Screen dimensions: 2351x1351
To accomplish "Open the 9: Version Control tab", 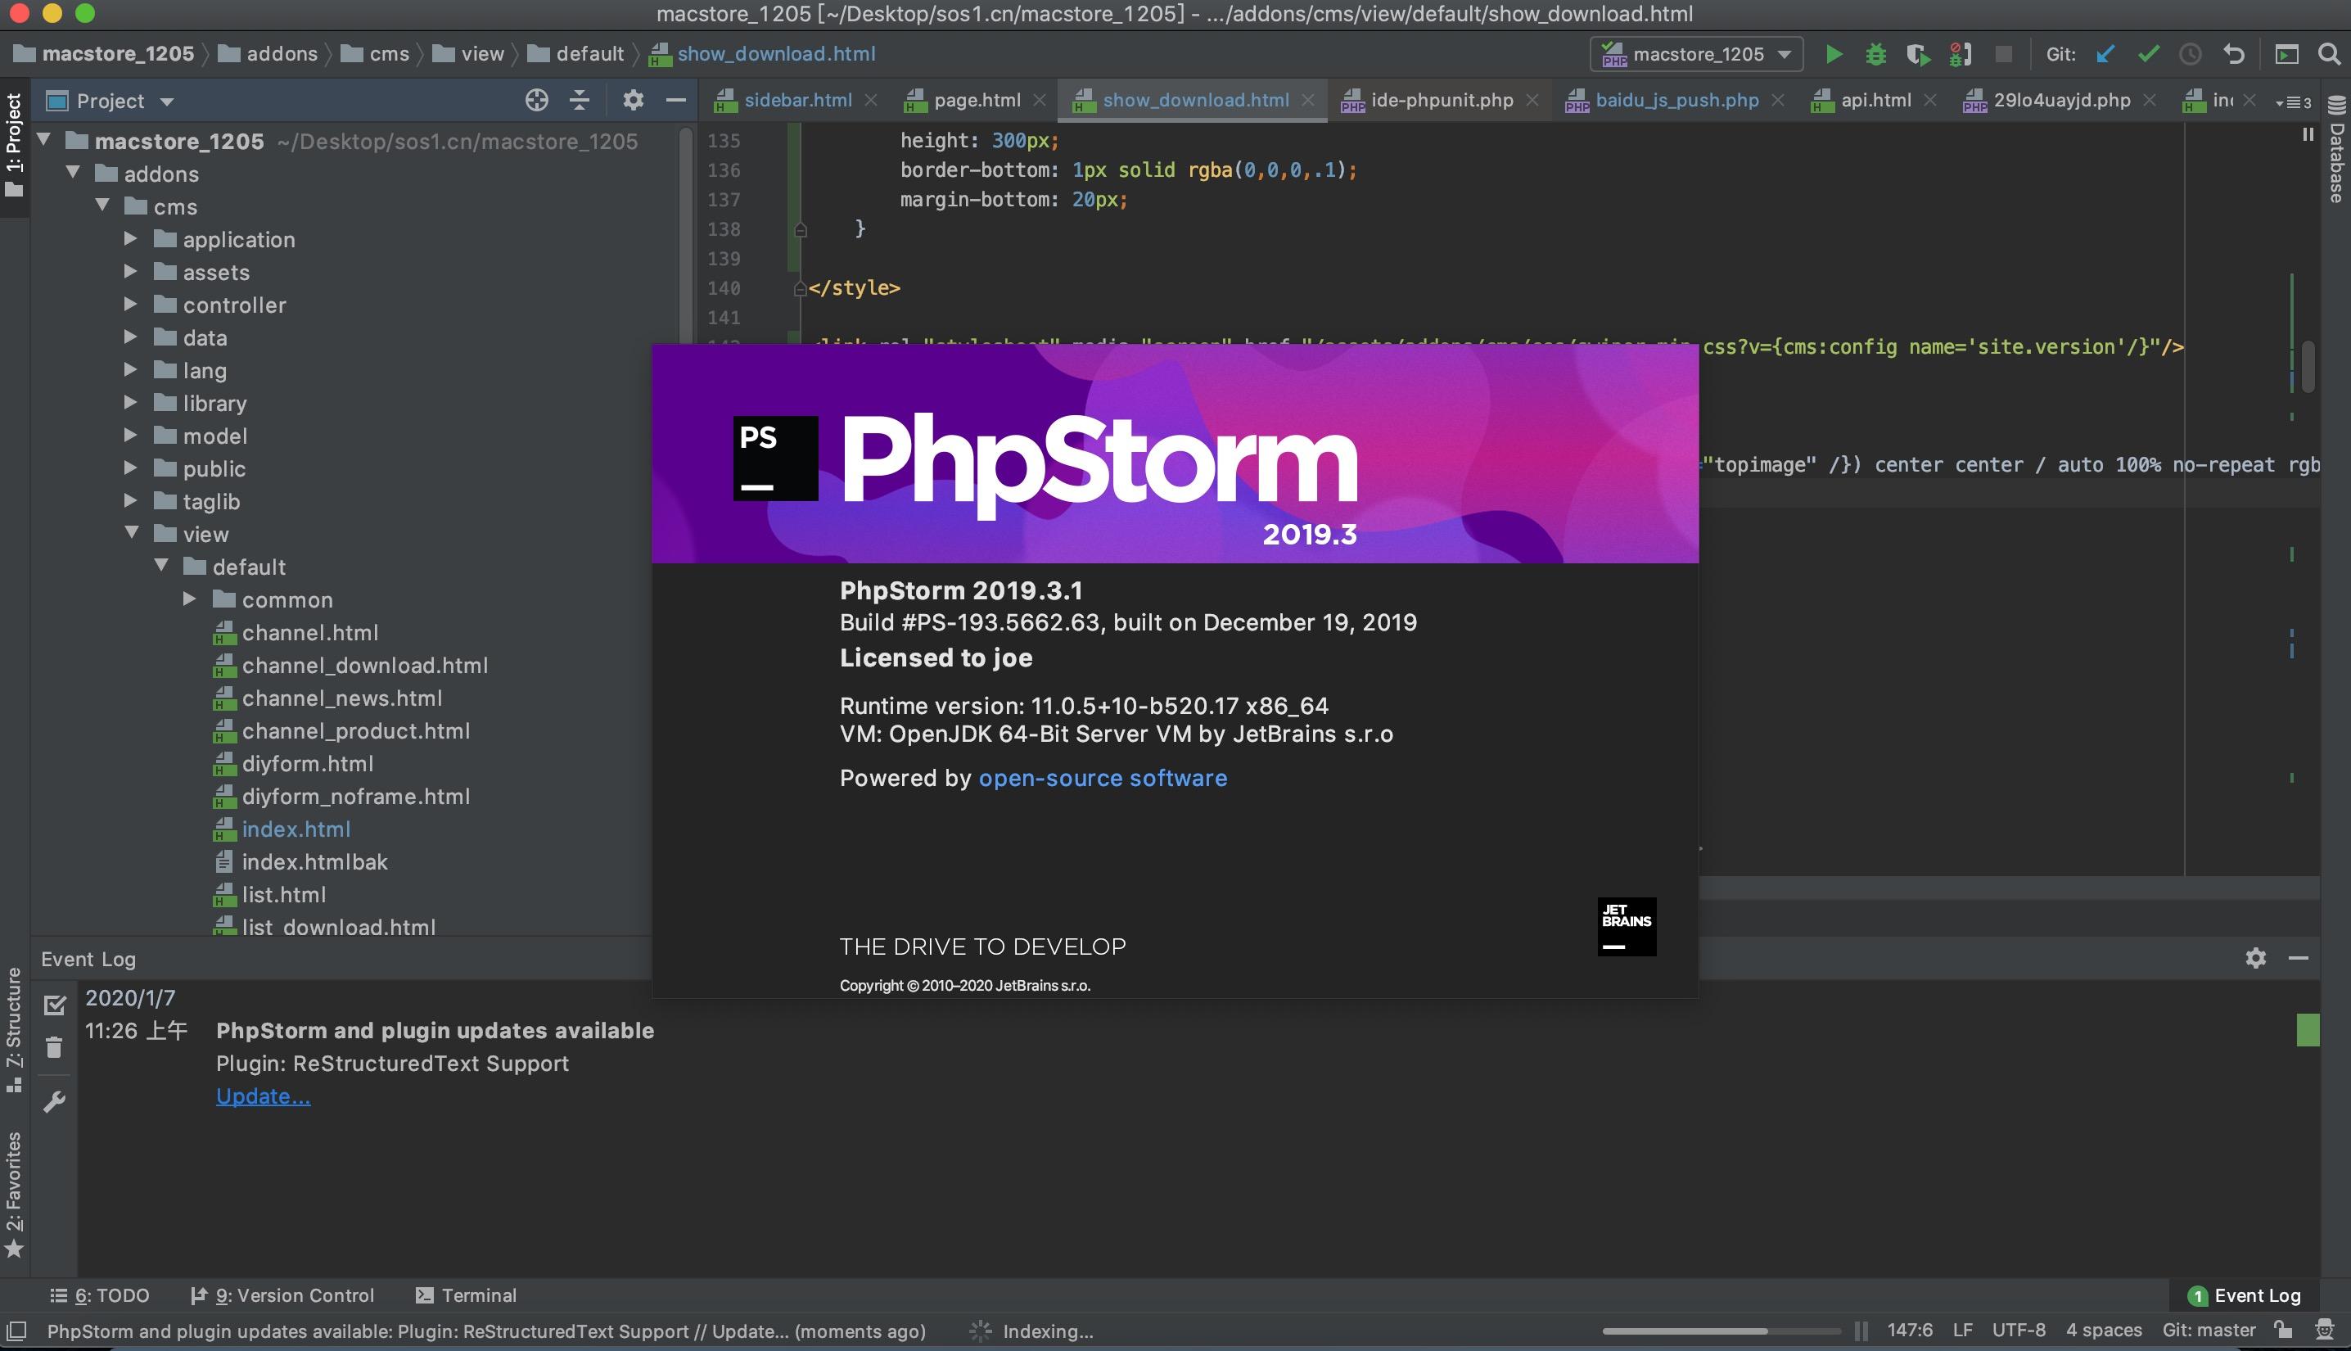I will point(282,1295).
